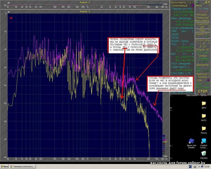This screenshot has height=169, width=211.
Task: Open the Корзина recycle bin
Action: click(204, 153)
